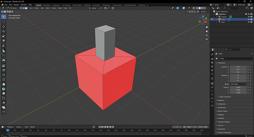Open the Render menu
This screenshot has height=137, width=254.
tap(16, 5)
